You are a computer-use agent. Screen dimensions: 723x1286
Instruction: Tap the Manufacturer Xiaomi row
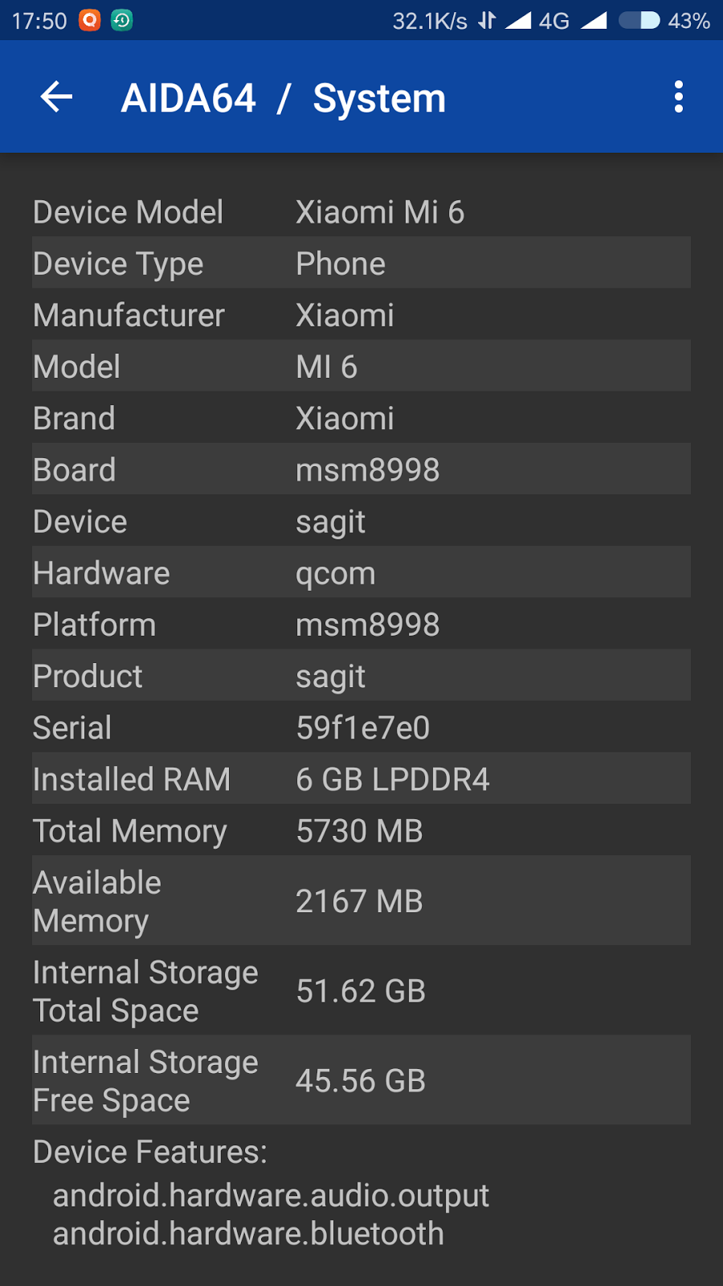coord(361,315)
